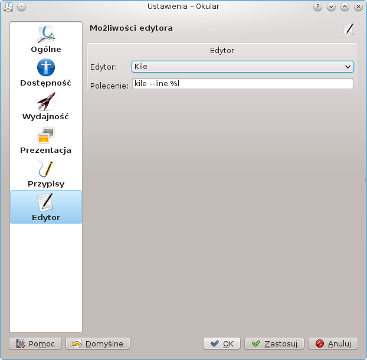
Task: Click the Polecenie command text field
Action: (243, 84)
